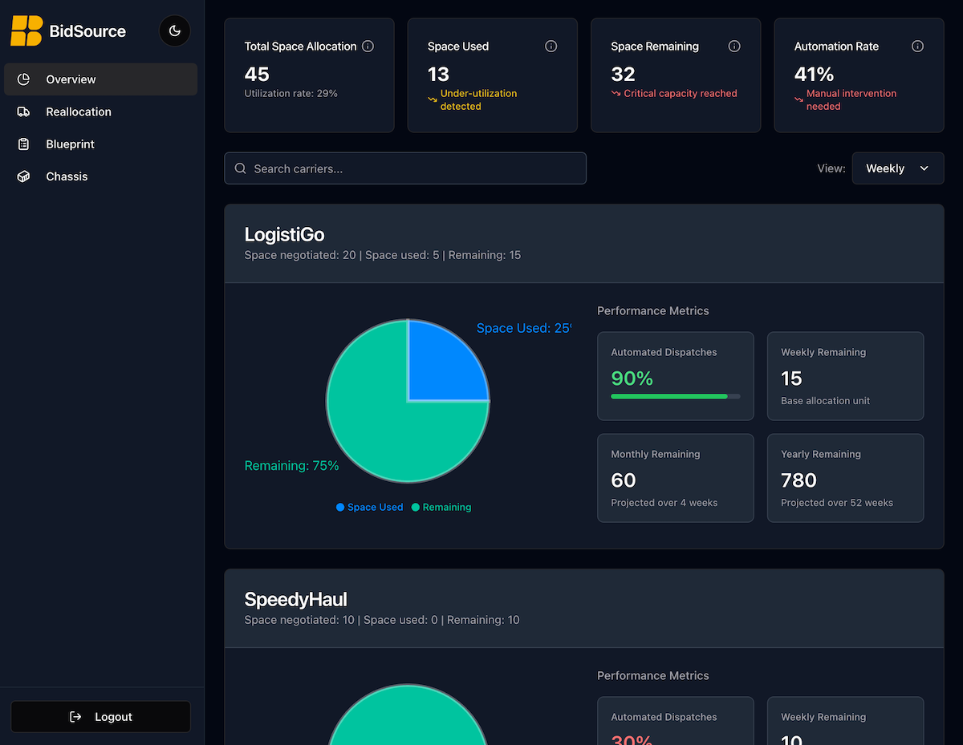The width and height of the screenshot is (963, 745).
Task: Show info for Space Used card
Action: pos(551,47)
